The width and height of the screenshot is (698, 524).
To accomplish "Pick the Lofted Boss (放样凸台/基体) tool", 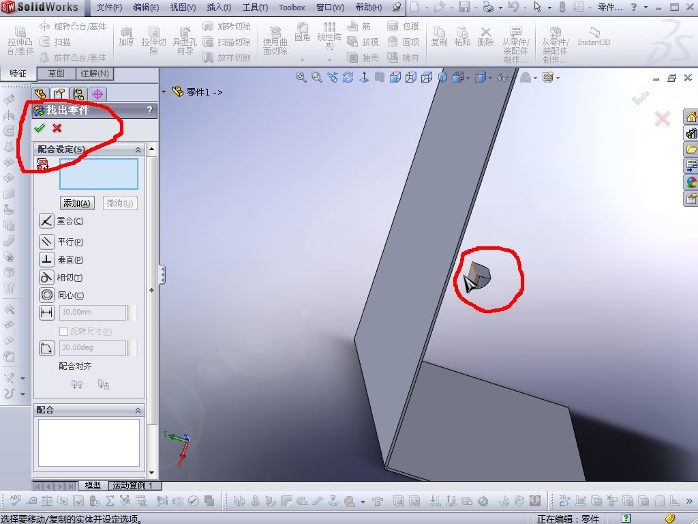I will click(x=73, y=57).
